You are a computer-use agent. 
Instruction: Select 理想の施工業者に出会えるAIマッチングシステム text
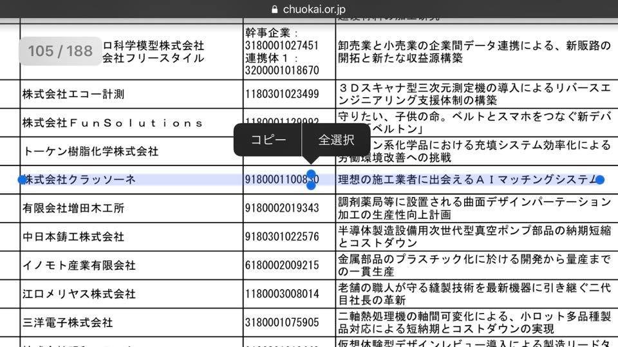(x=468, y=180)
